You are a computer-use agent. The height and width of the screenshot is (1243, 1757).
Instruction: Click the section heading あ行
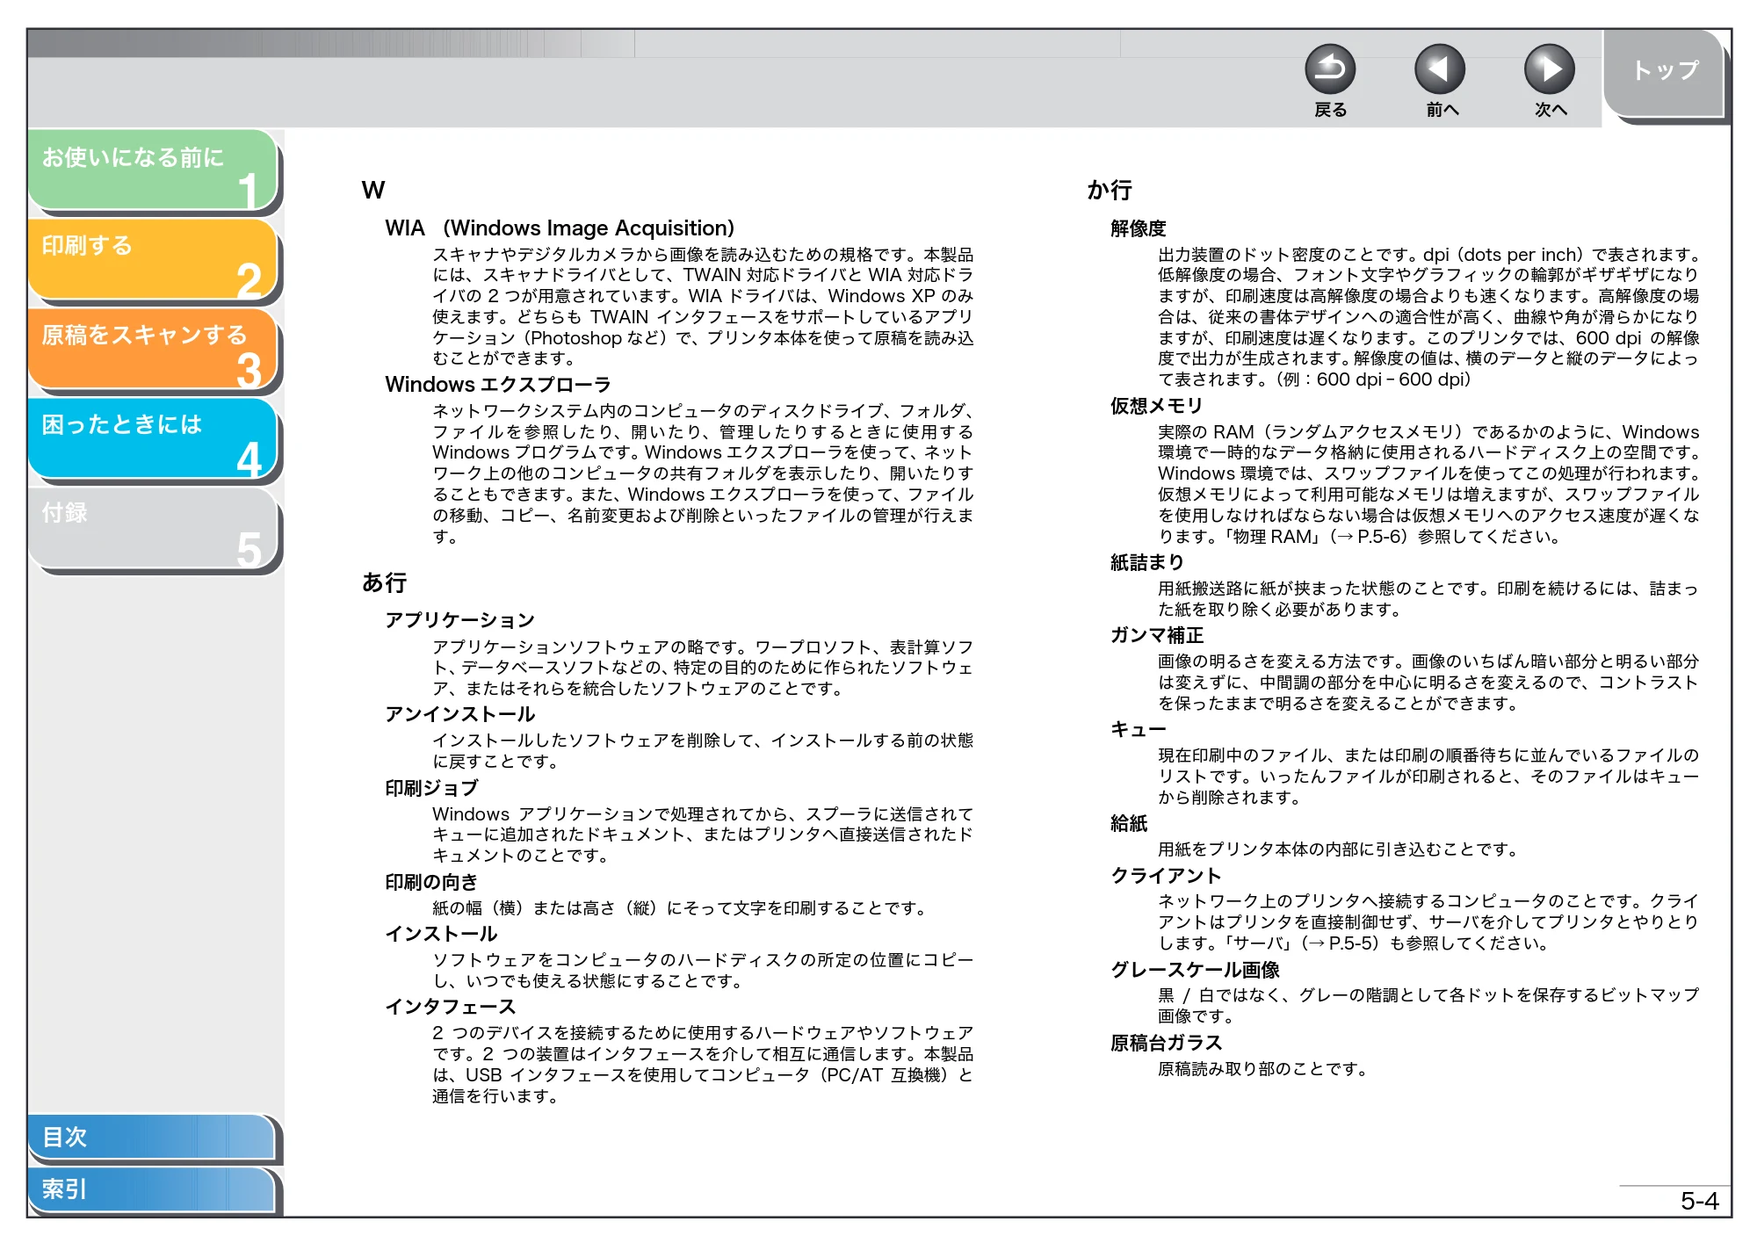[384, 582]
